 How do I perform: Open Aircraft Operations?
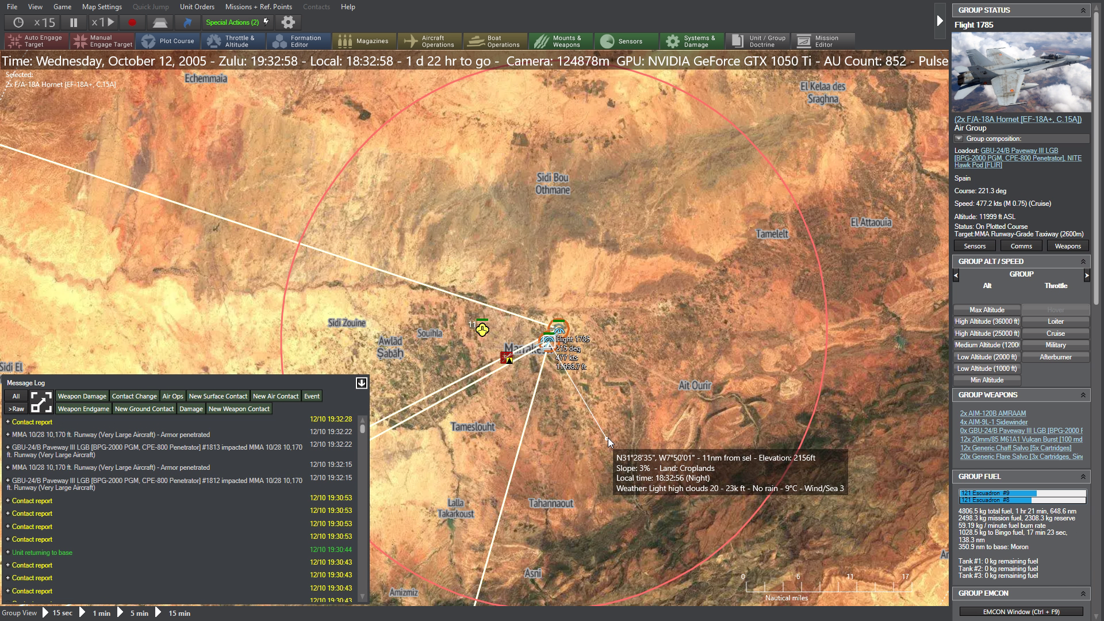[x=430, y=41]
